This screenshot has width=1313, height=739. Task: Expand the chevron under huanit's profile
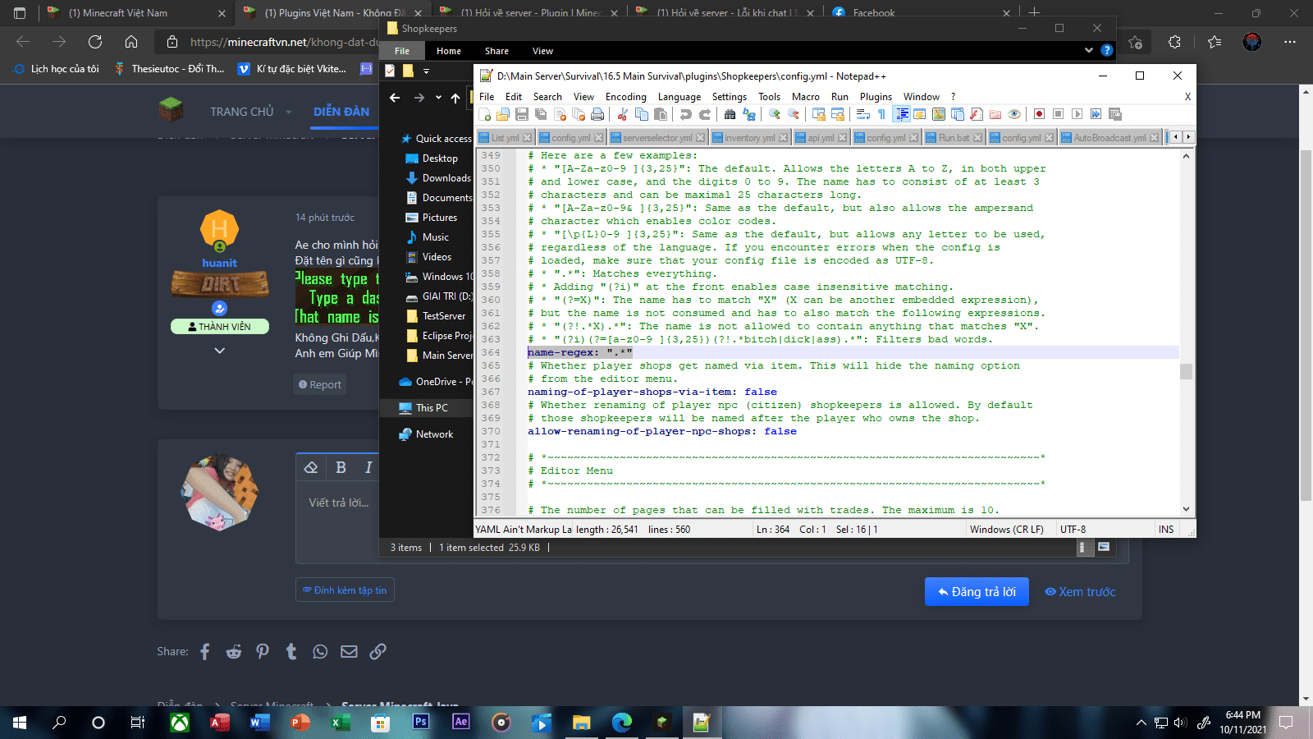219,351
